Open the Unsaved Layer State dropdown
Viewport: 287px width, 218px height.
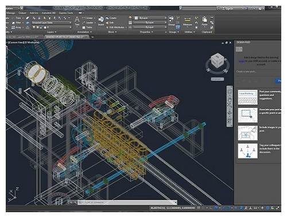51,22
